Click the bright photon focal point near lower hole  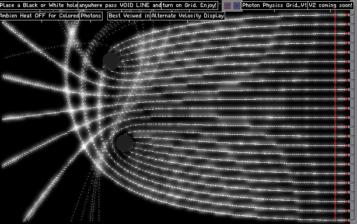click(84, 147)
